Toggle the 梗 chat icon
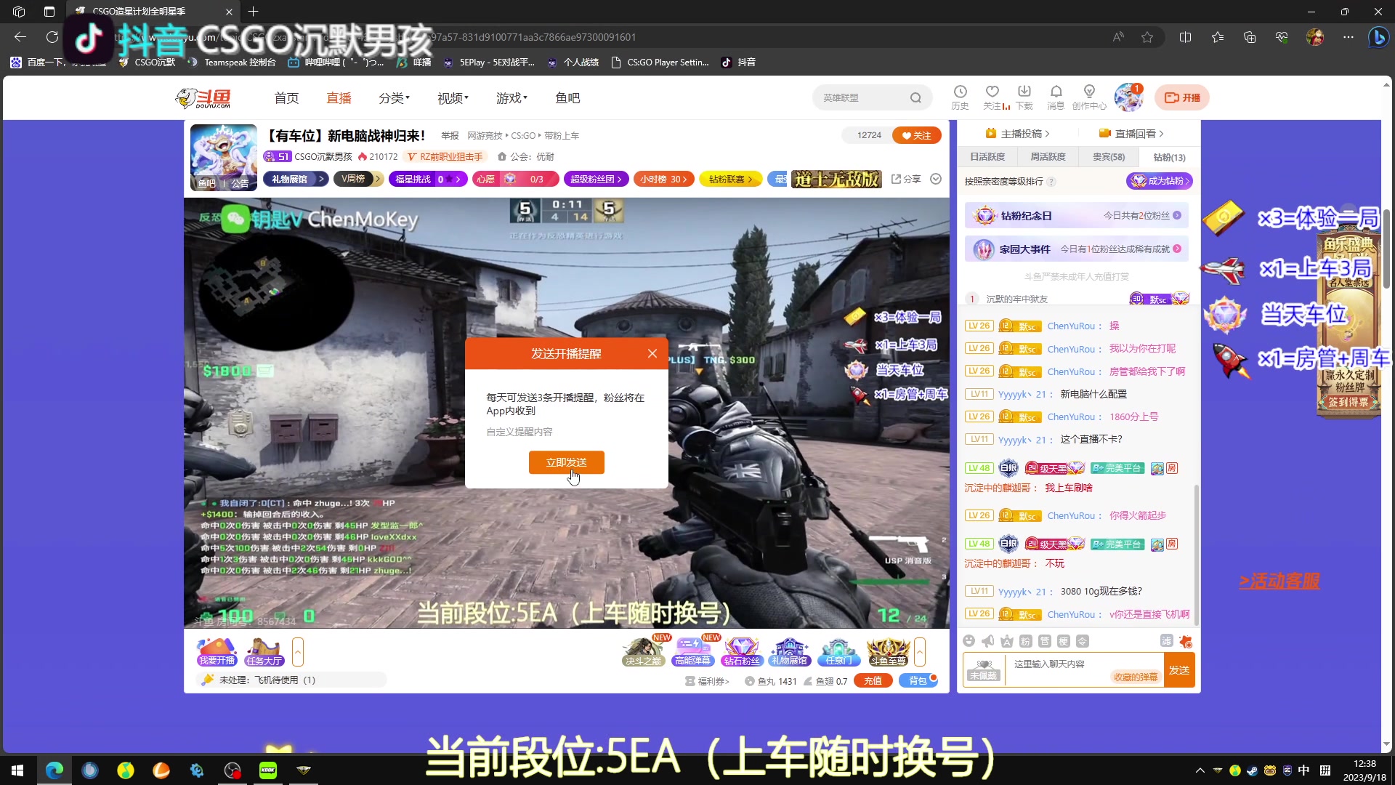1395x785 pixels. tap(1063, 641)
